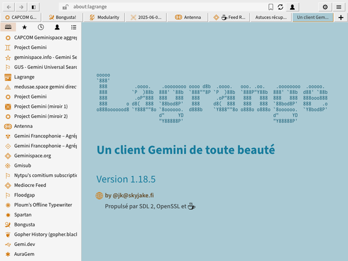Image resolution: width=348 pixels, height=261 pixels.
Task: Open the identity person button in toolbar
Action: [x=292, y=7]
